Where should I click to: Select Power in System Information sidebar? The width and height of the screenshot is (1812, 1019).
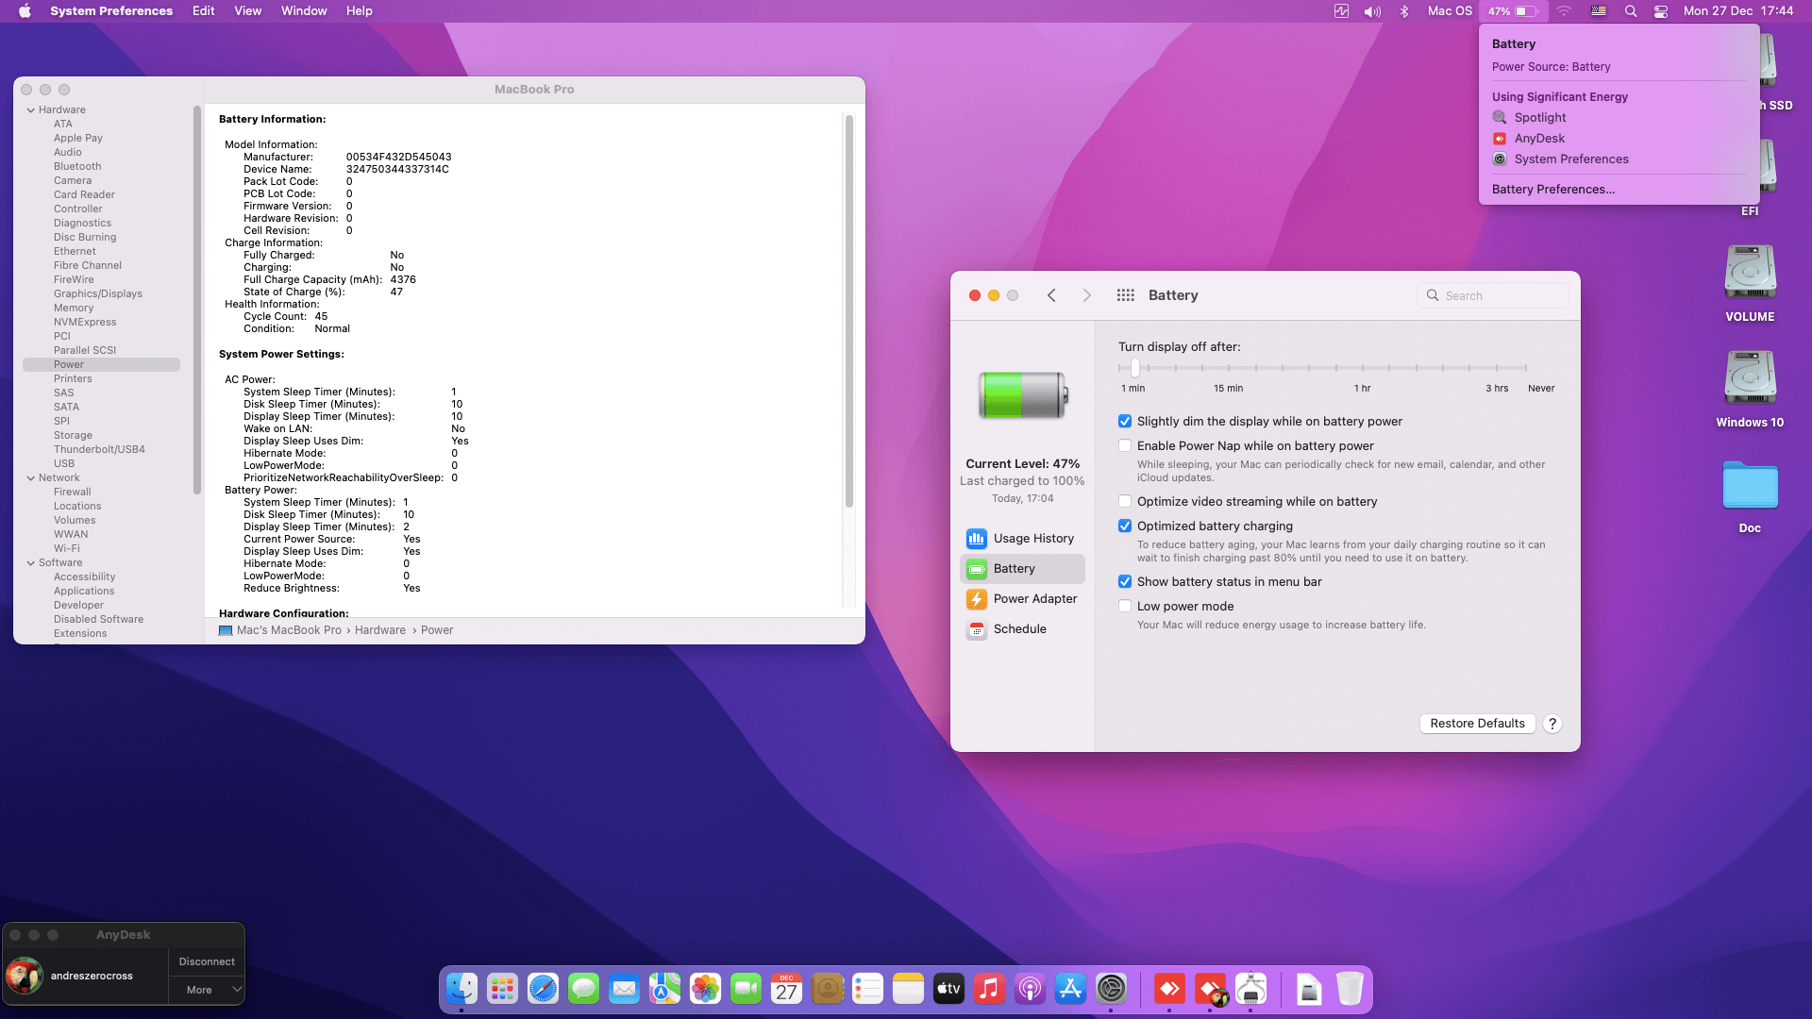tap(101, 364)
